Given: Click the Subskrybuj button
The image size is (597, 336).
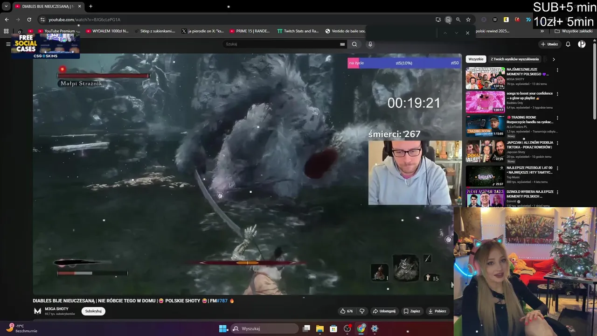Looking at the screenshot, I should pyautogui.click(x=93, y=311).
